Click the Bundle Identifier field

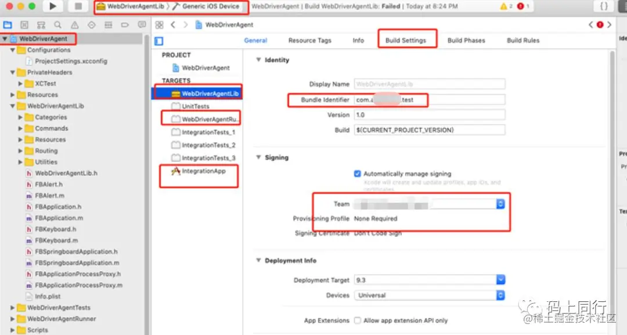pyautogui.click(x=430, y=99)
